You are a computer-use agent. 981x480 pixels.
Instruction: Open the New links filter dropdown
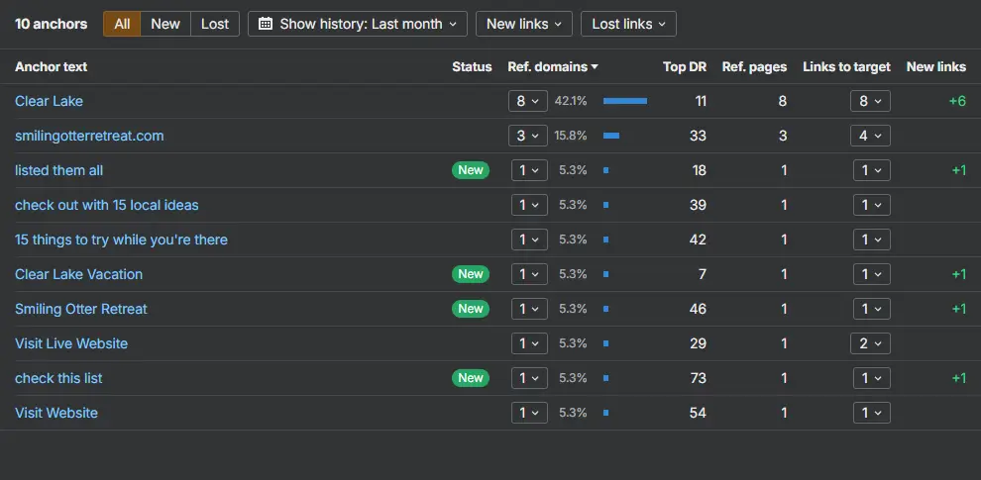pos(523,24)
